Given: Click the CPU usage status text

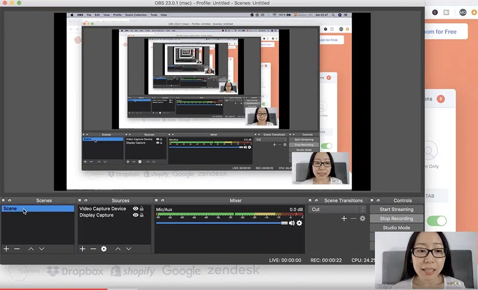Looking at the screenshot, I should tap(363, 260).
